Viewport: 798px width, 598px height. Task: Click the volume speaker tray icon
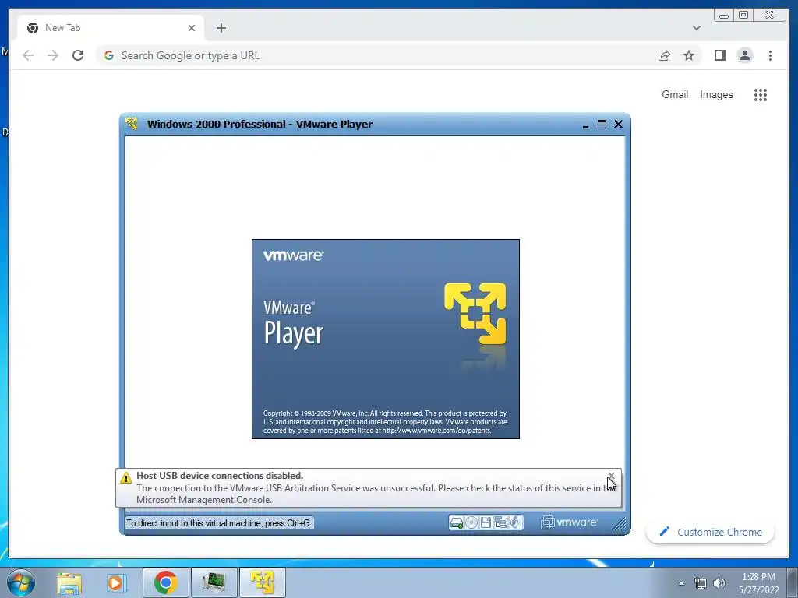(x=719, y=583)
